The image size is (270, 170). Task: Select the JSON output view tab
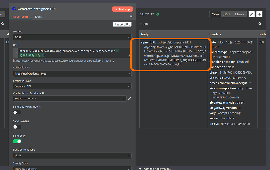click(226, 14)
